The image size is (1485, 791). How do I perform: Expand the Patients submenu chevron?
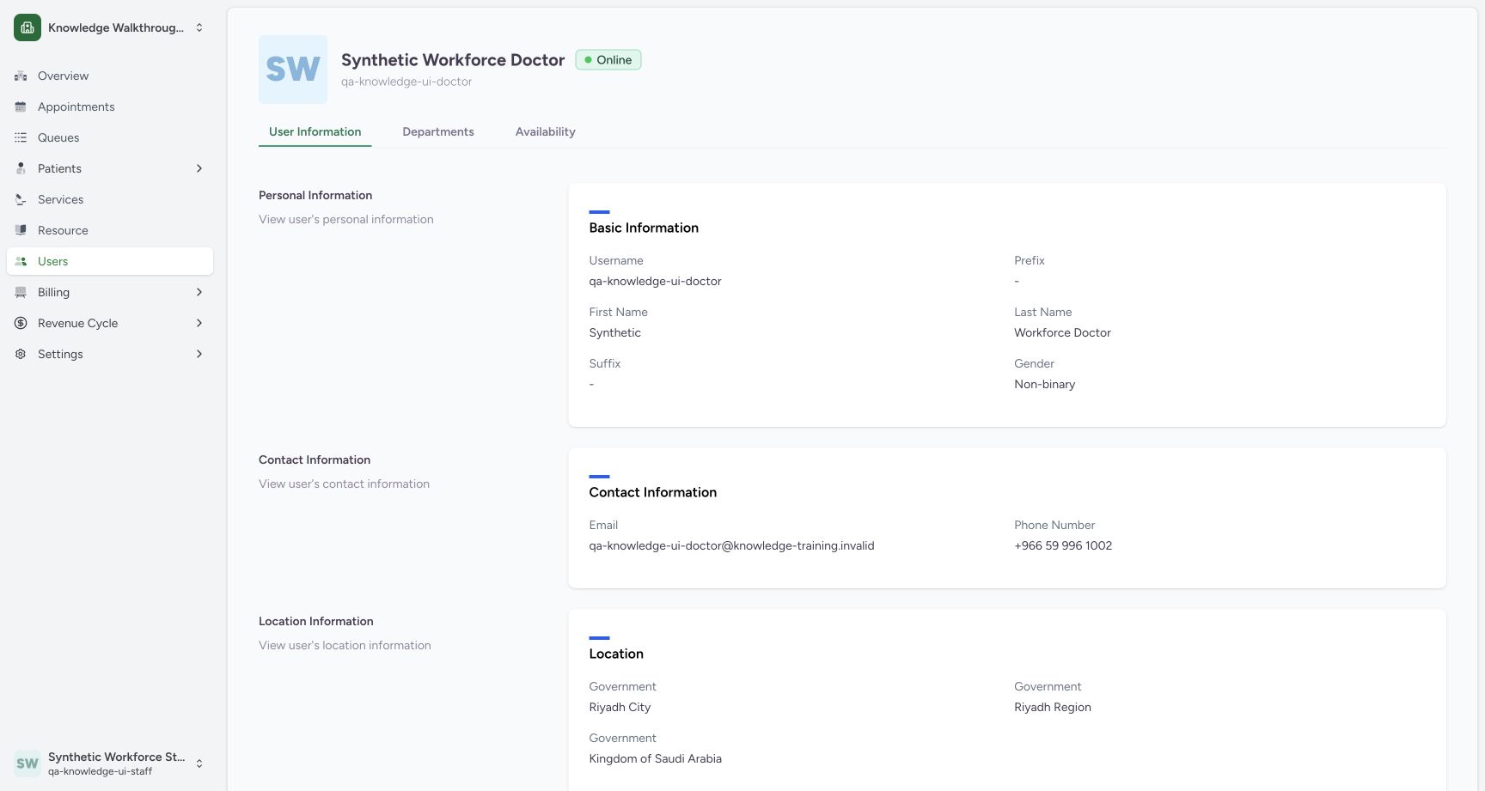pos(199,168)
